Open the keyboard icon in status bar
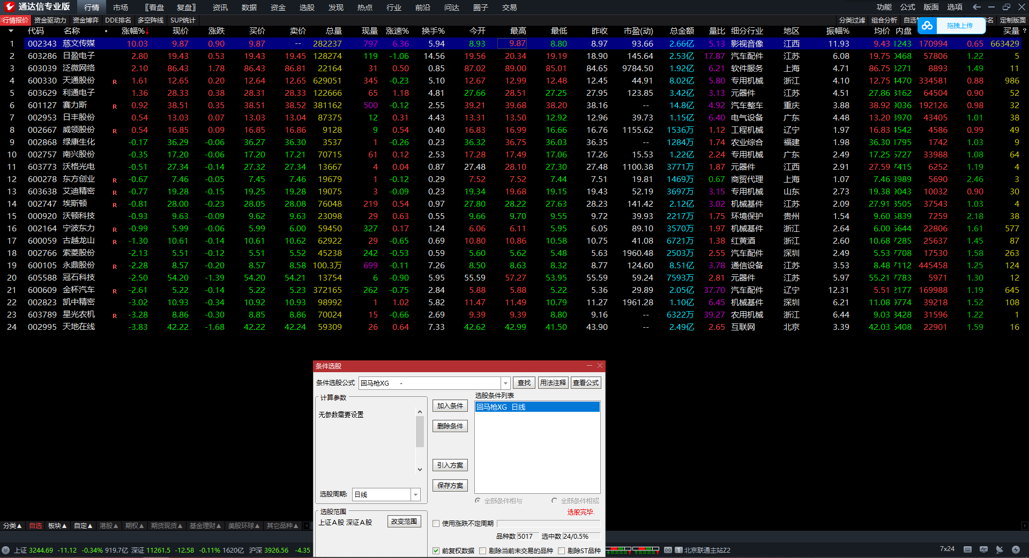 tap(967, 549)
